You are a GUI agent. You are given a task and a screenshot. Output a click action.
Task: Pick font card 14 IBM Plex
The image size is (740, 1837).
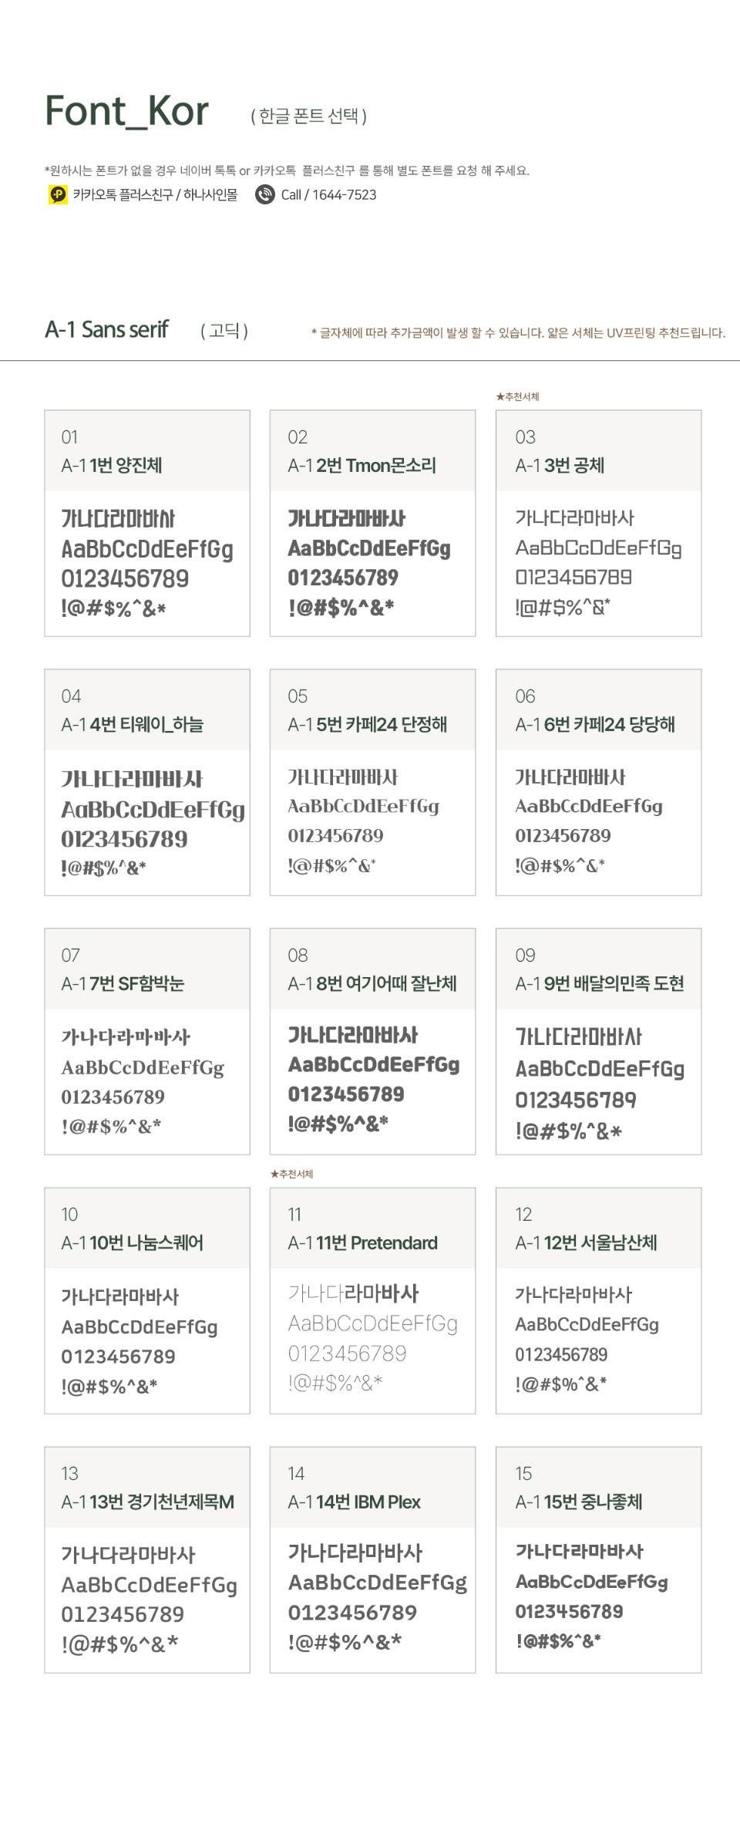coord(372,1559)
